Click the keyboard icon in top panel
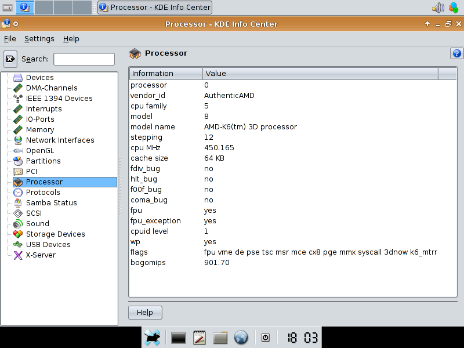 pyautogui.click(x=7, y=8)
